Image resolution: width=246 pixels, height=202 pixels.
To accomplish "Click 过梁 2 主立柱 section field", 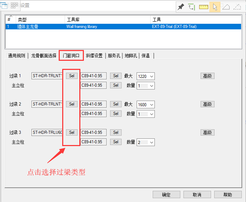I will (94, 114).
